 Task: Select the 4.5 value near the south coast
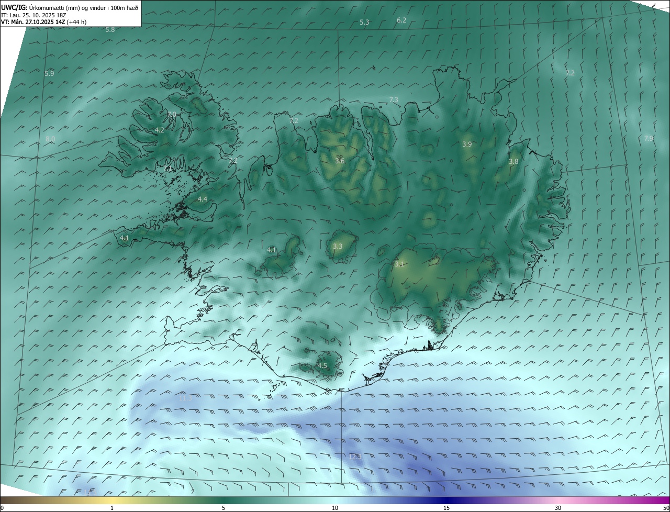322,366
